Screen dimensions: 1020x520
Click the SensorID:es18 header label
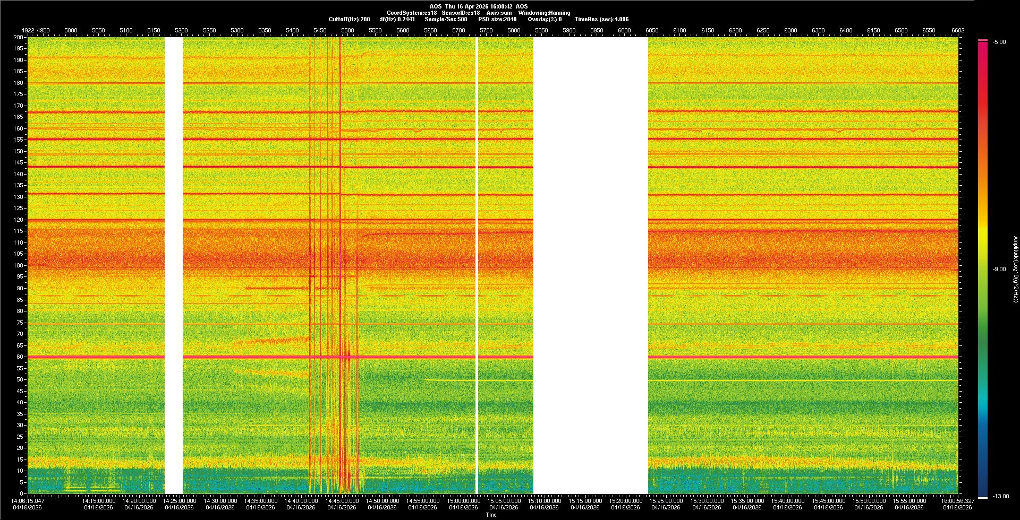(461, 13)
